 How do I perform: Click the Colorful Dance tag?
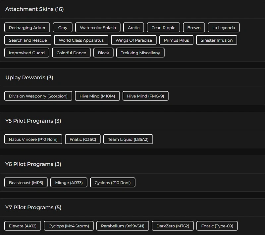click(71, 53)
